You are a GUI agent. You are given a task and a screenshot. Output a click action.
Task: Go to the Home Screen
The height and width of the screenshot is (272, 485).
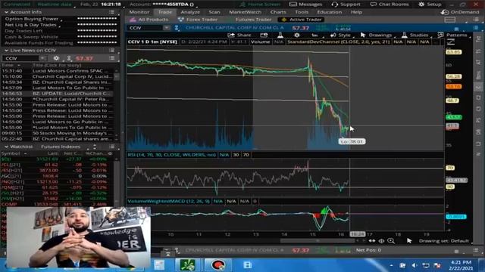pos(260,5)
